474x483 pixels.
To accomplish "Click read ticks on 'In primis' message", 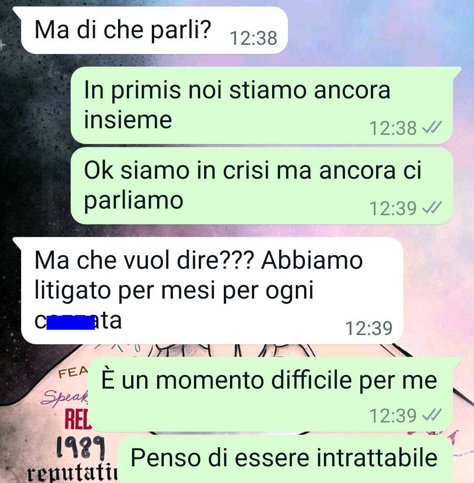I will [432, 127].
